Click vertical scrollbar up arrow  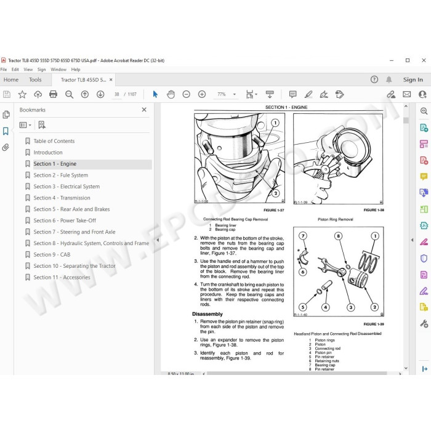point(406,106)
